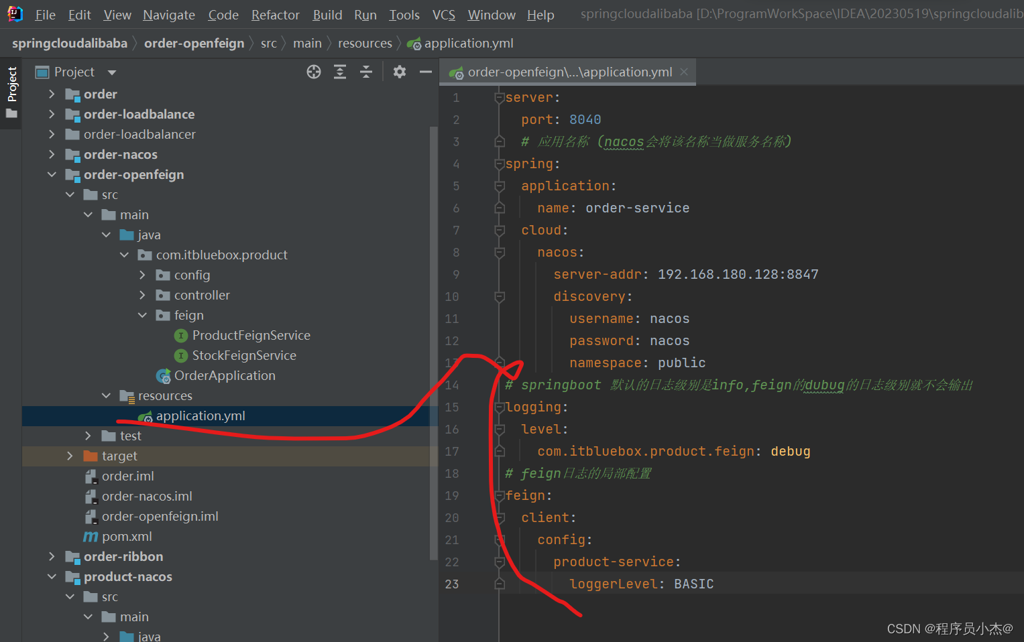
Task: Close the application.yml editor tab
Action: (684, 72)
